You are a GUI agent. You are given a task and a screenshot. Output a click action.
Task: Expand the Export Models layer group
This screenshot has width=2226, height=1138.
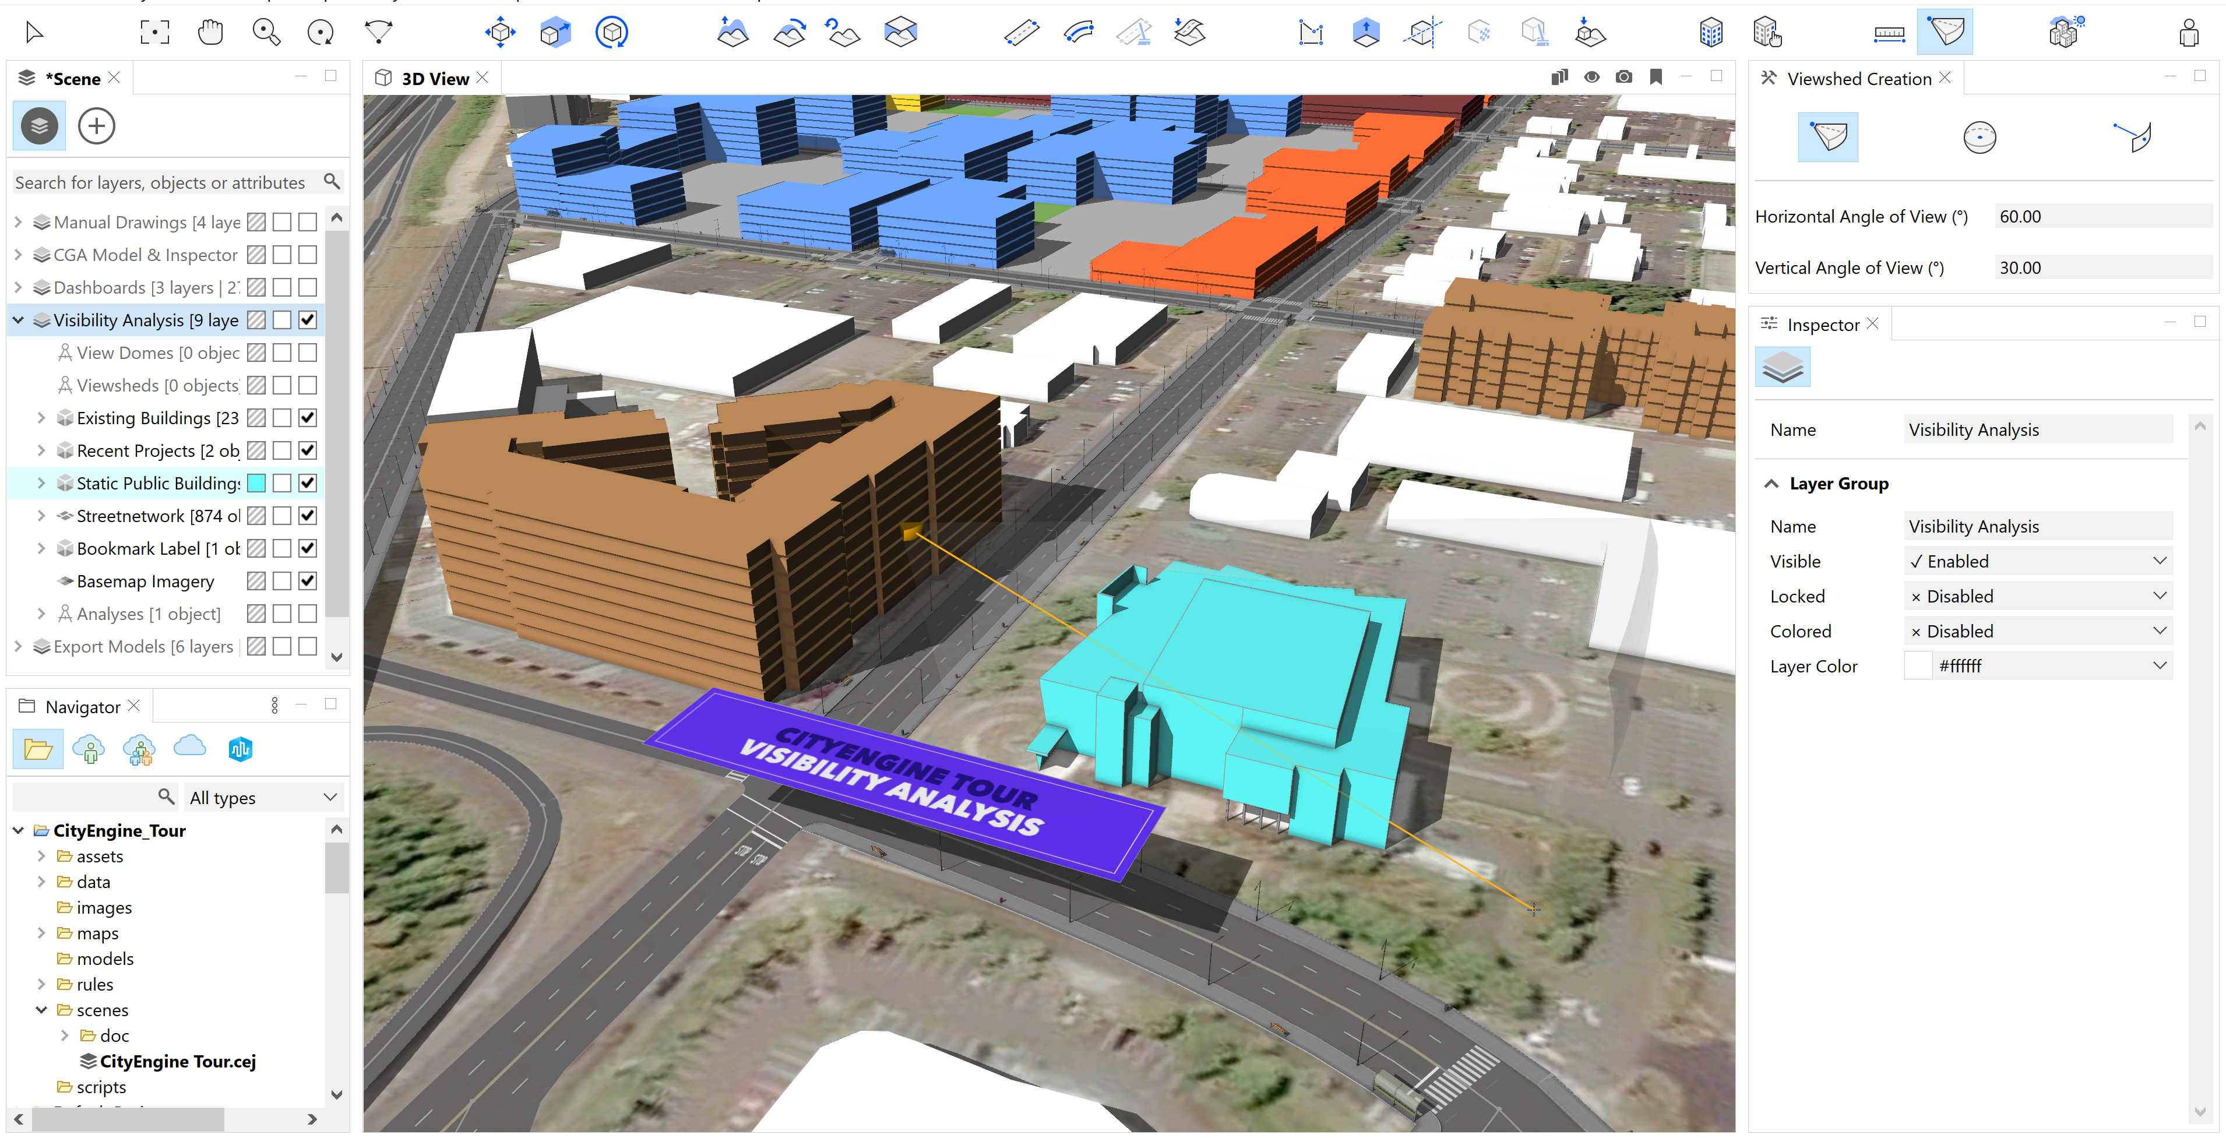click(18, 646)
